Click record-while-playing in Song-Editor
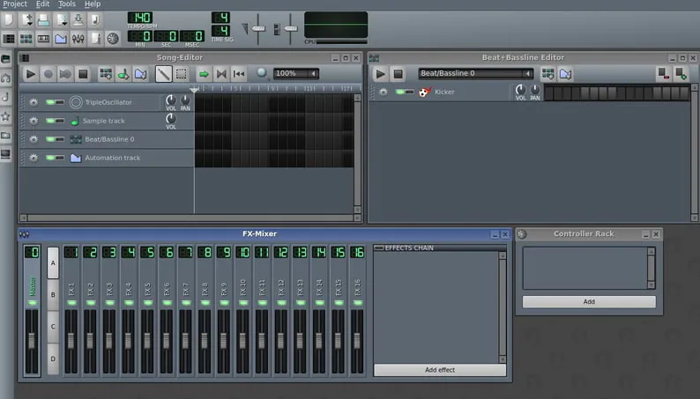Screen dimensions: 700x399 click(65, 74)
